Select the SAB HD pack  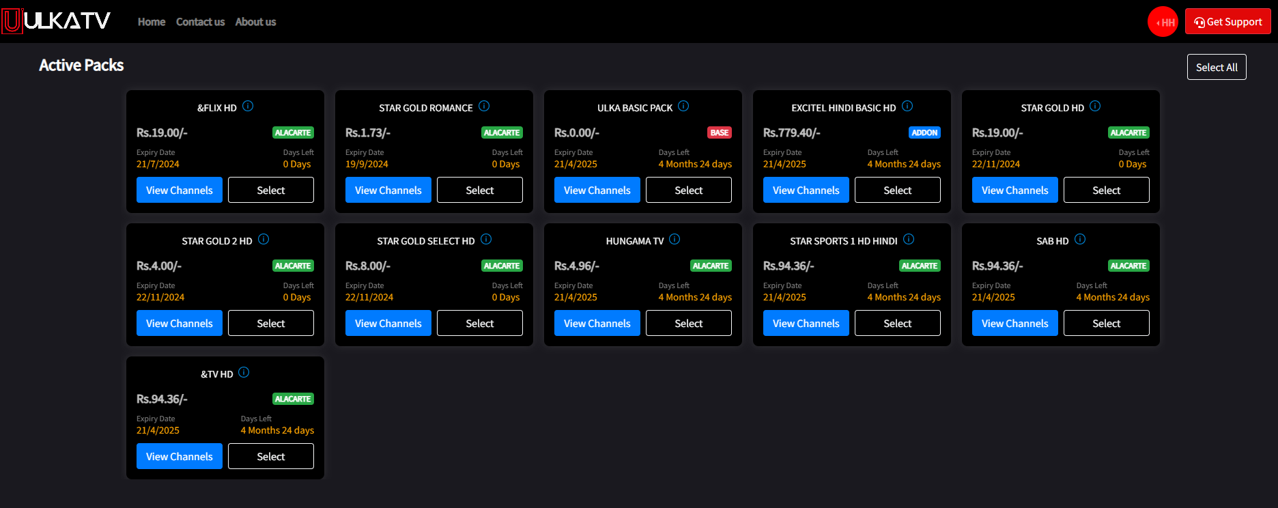pos(1107,323)
